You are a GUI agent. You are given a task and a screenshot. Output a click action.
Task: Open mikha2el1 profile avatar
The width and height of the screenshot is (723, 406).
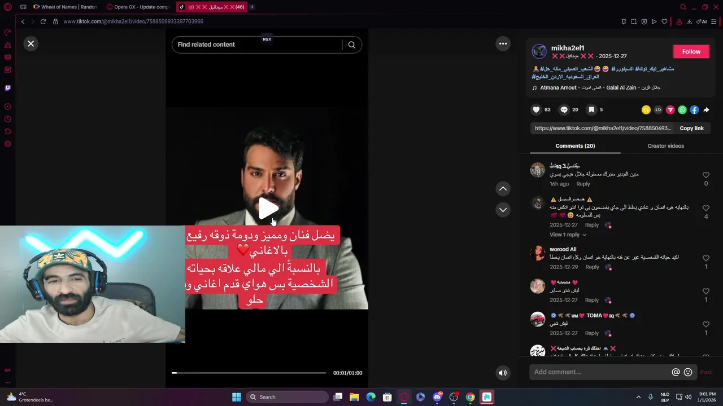[539, 51]
